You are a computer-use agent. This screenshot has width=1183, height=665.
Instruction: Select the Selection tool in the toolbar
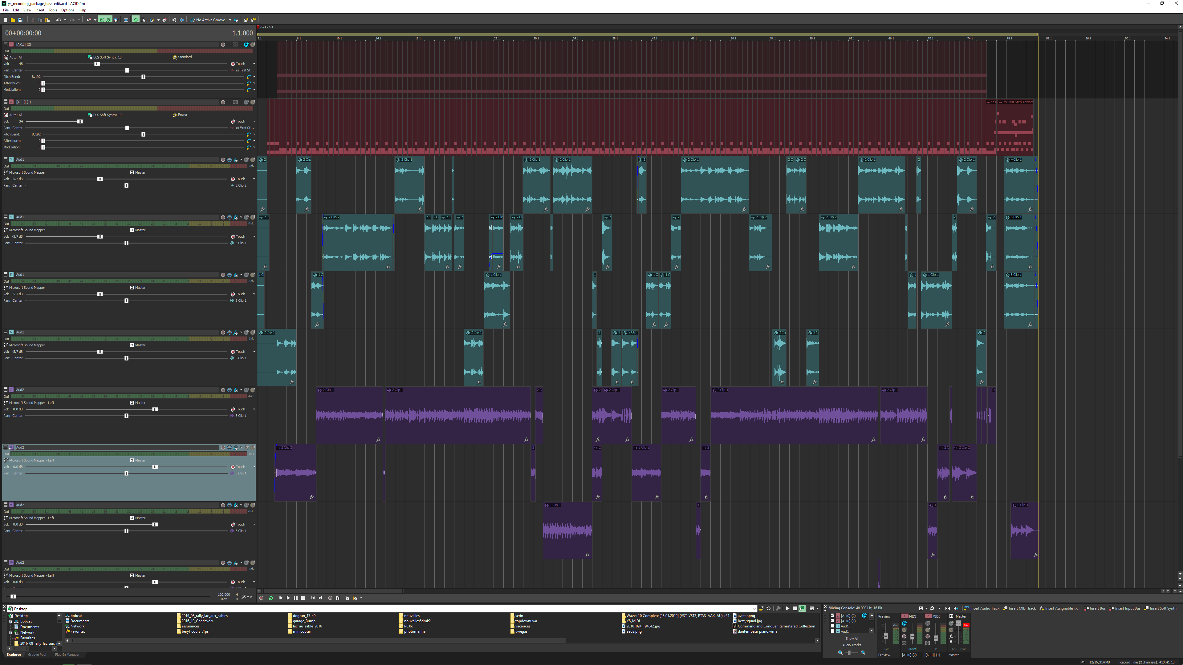tap(143, 20)
